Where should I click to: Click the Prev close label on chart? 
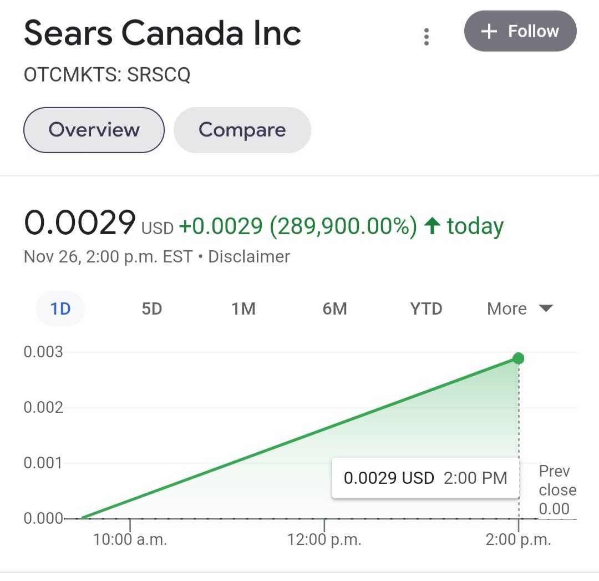pos(557,481)
